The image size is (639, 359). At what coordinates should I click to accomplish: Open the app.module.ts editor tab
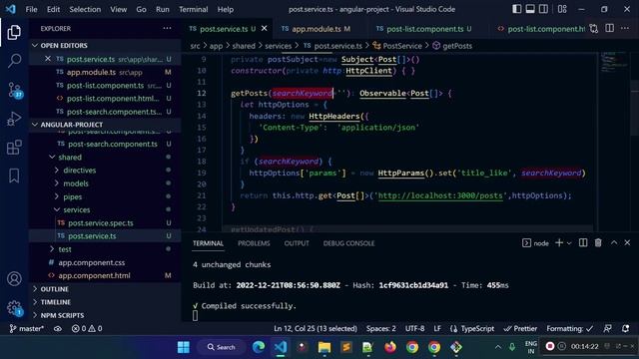[x=317, y=29]
